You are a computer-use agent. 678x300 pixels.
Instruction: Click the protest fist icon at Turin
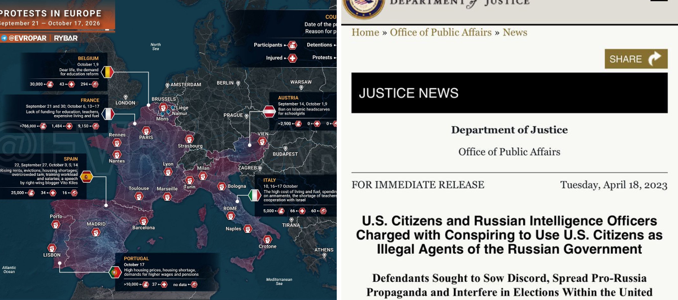[190, 180]
